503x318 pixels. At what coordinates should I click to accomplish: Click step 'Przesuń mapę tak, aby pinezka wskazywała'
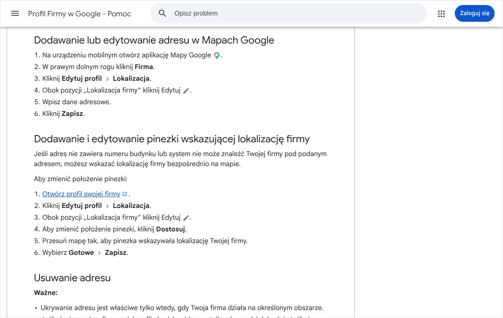coord(145,241)
